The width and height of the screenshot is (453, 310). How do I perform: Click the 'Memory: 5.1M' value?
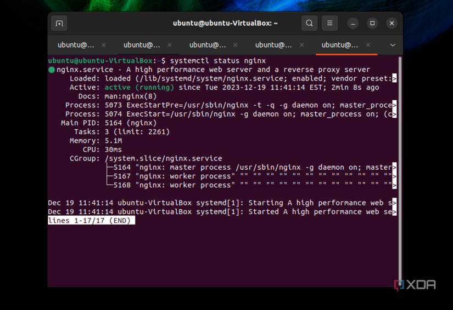(113, 141)
